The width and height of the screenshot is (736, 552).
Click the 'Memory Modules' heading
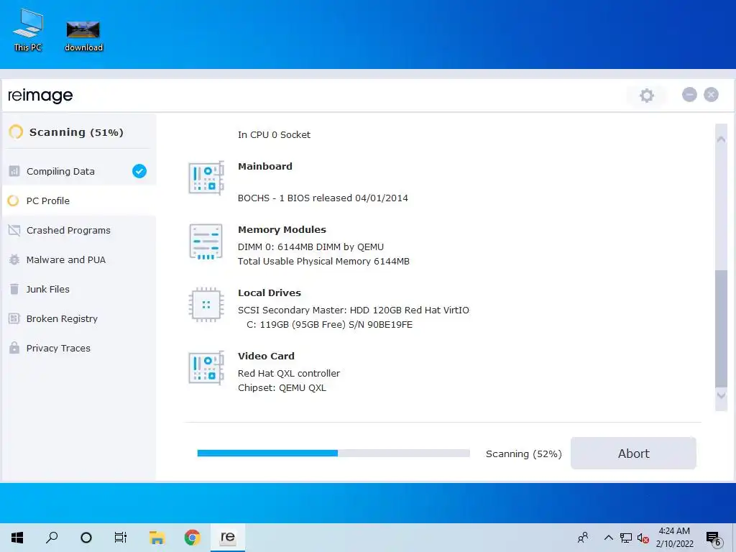pos(282,229)
